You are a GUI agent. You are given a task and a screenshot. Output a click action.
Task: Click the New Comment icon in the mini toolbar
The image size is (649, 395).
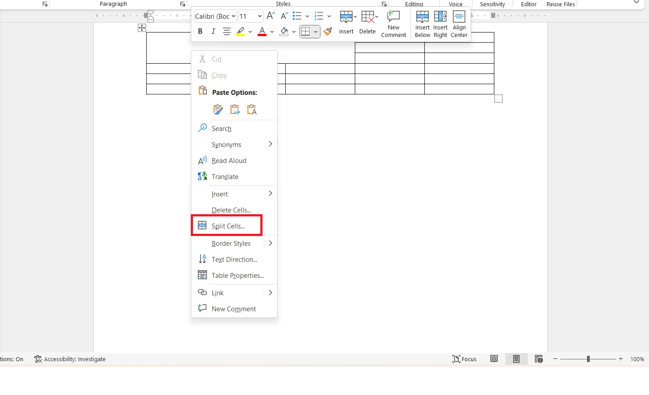point(394,24)
